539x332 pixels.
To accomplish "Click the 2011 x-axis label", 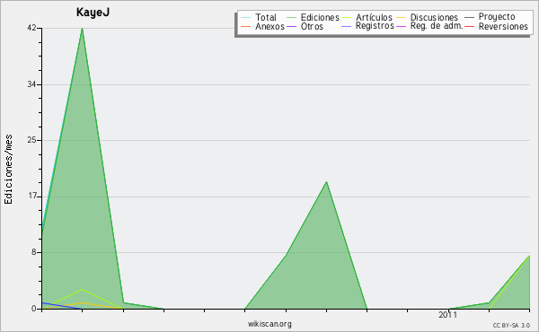I will (448, 314).
